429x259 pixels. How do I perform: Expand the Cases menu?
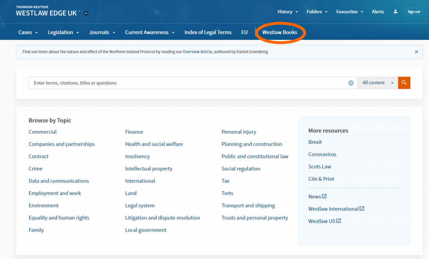click(x=28, y=32)
